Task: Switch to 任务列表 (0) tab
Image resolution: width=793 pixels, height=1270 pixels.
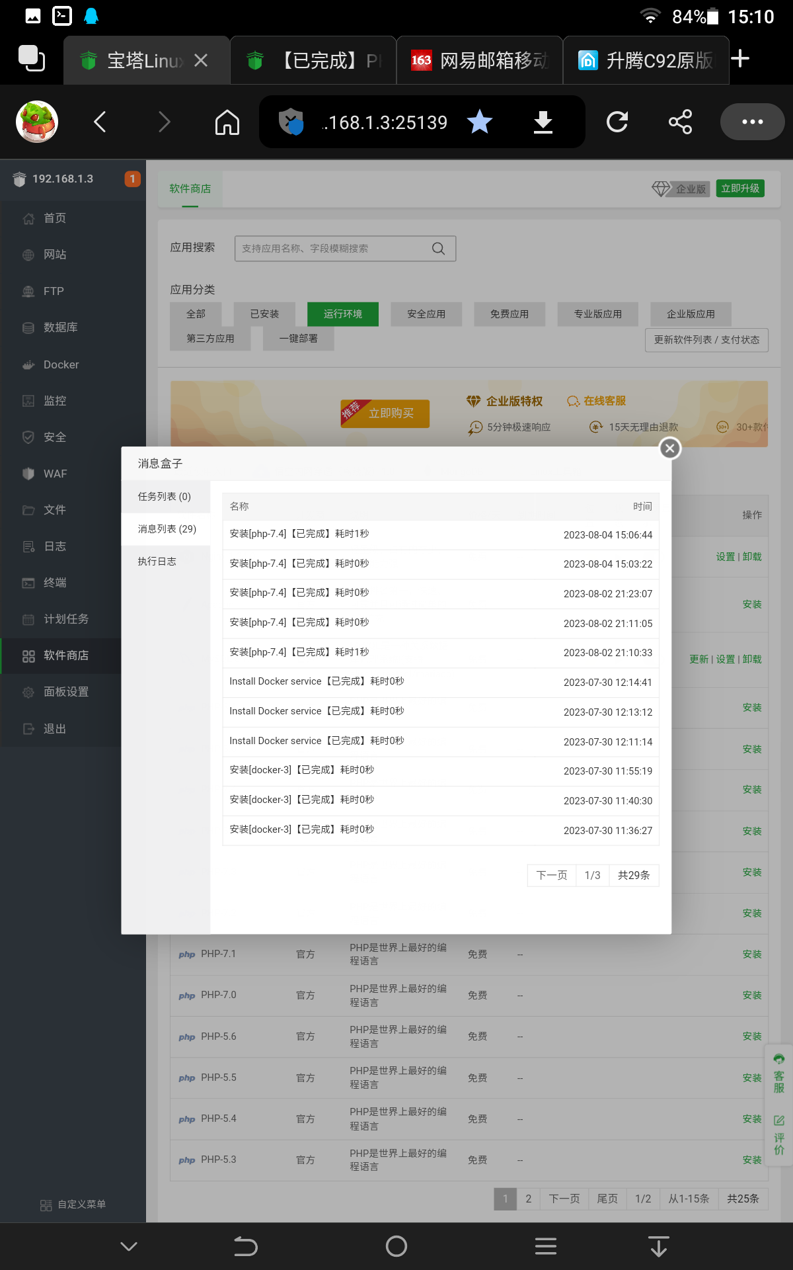Action: (165, 497)
